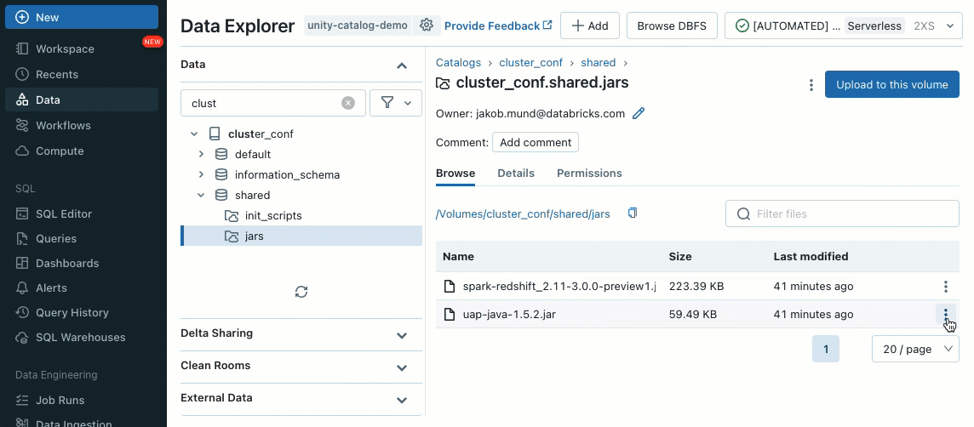Click Upload to this volume button

click(x=891, y=84)
